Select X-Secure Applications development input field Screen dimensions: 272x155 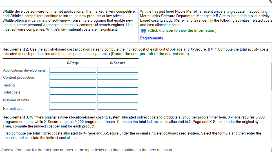[117, 70]
